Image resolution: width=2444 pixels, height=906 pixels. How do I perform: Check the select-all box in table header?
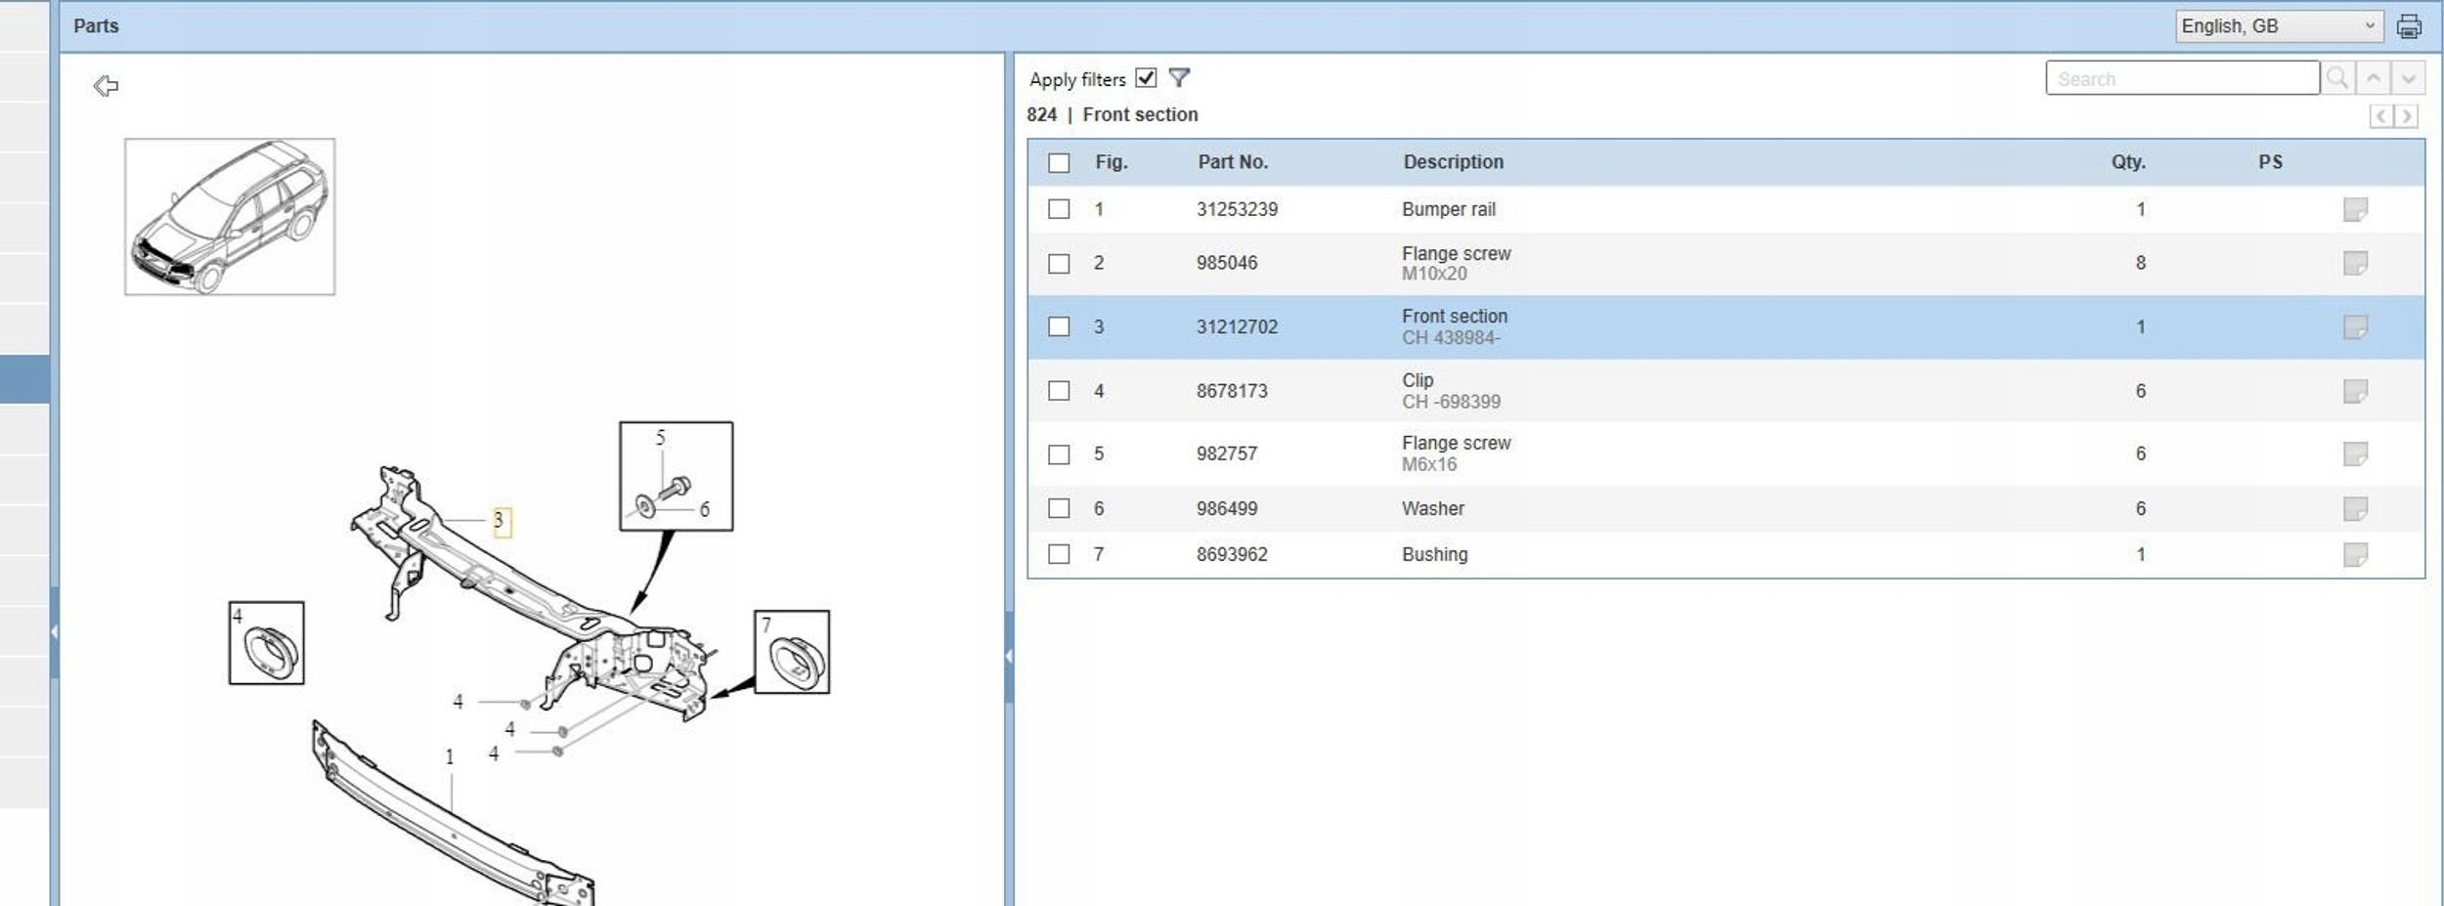[1059, 163]
